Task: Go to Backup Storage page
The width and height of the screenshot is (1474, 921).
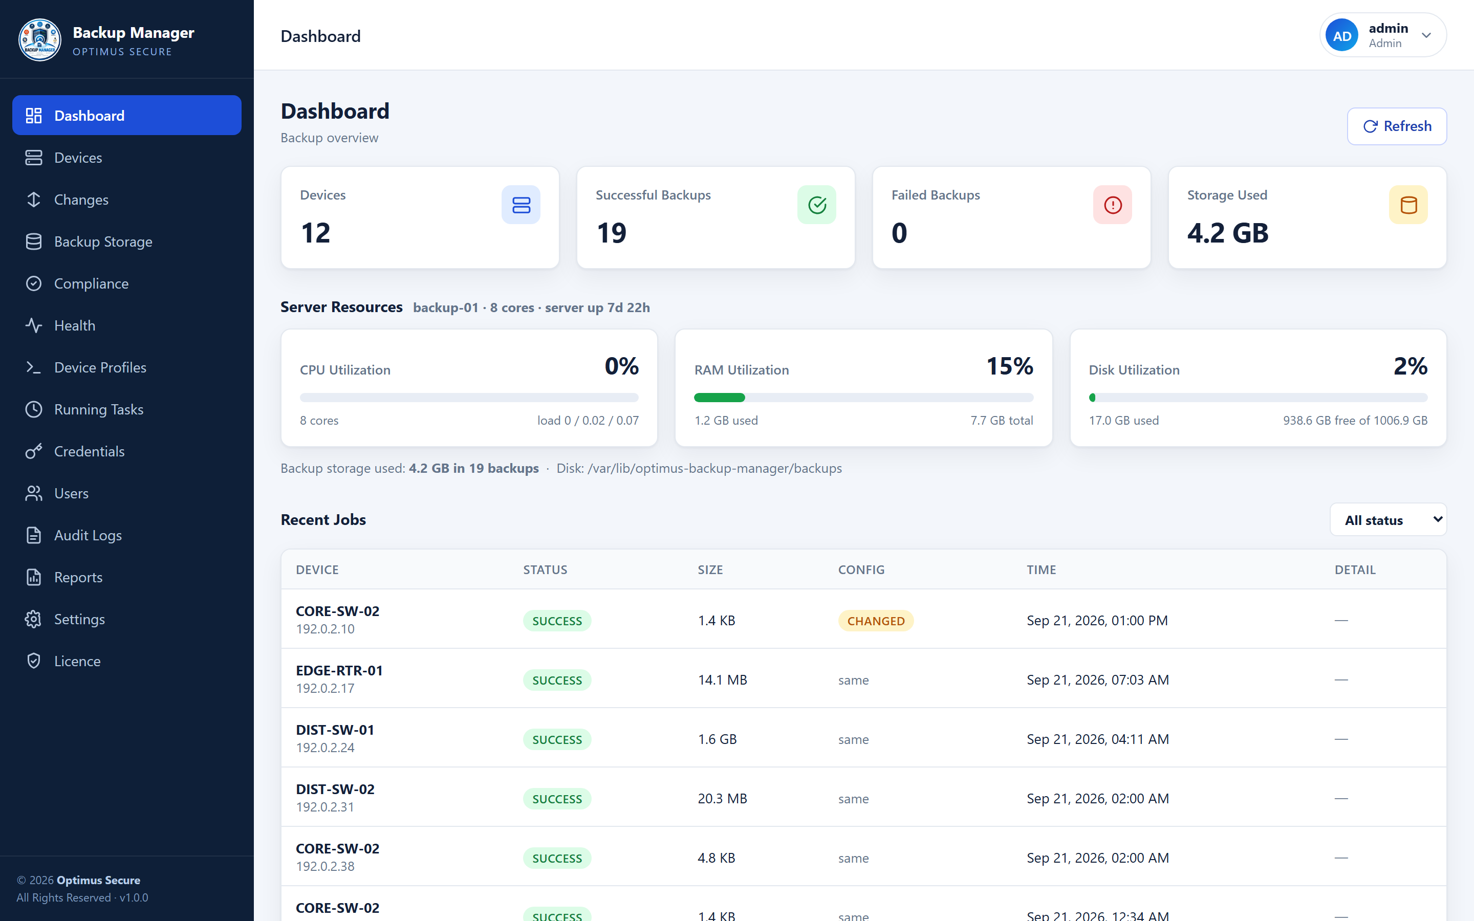Action: coord(127,242)
